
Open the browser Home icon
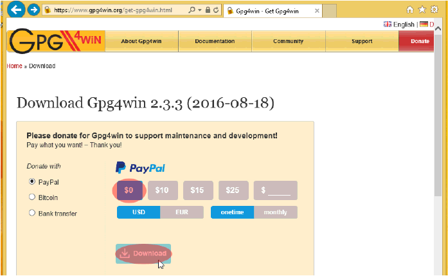410,10
